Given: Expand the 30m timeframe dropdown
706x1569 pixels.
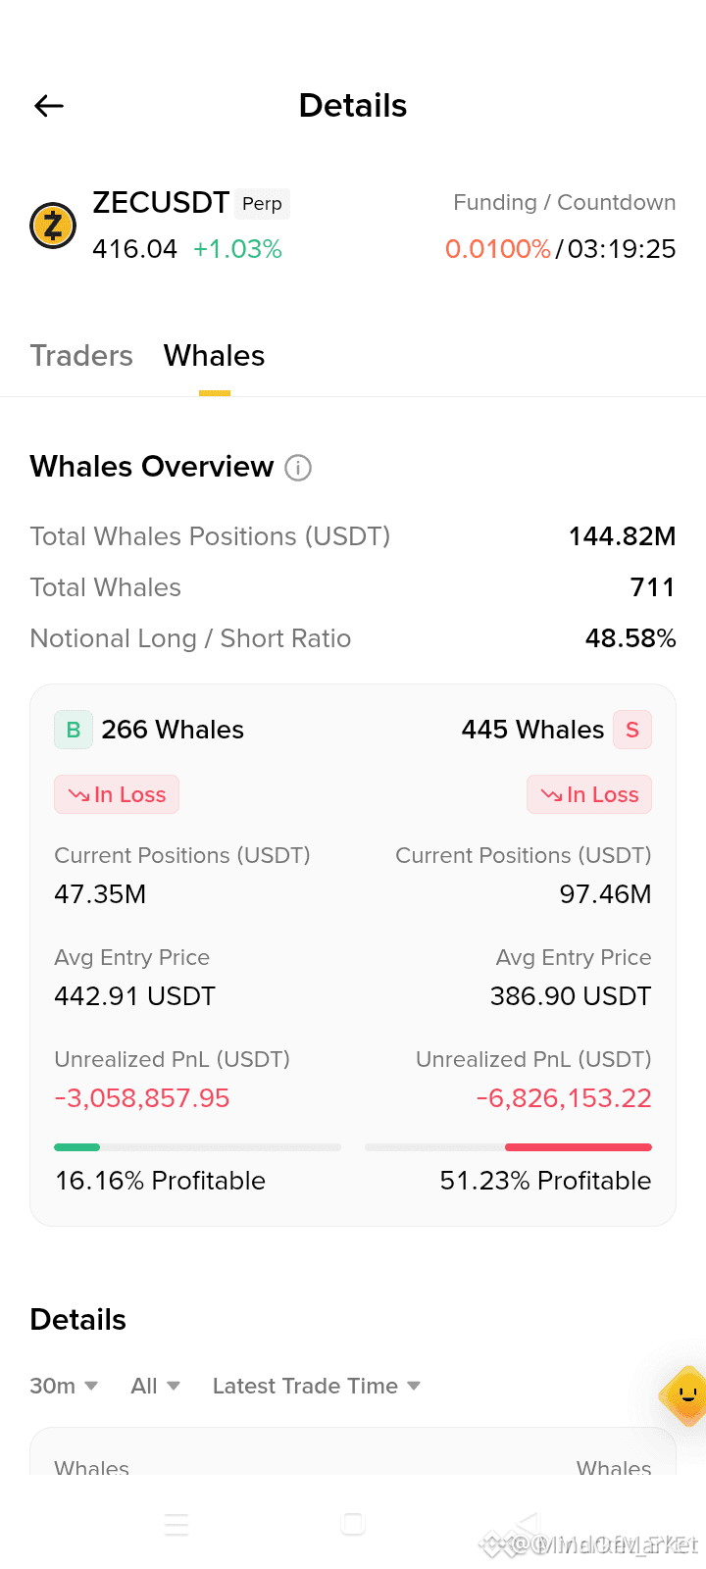Looking at the screenshot, I should (64, 1386).
